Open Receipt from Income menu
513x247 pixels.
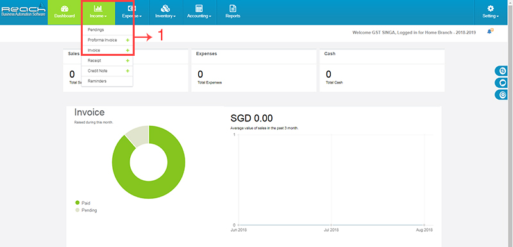[x=94, y=60]
